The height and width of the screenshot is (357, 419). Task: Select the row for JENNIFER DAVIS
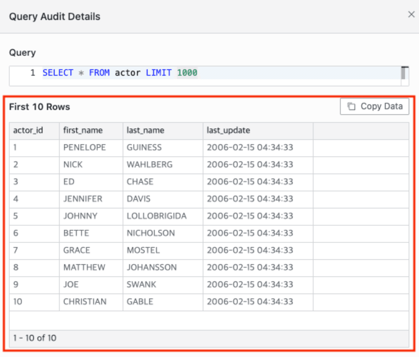143,199
